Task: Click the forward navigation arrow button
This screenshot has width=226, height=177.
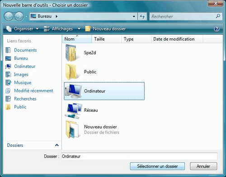Action: pyautogui.click(x=19, y=16)
